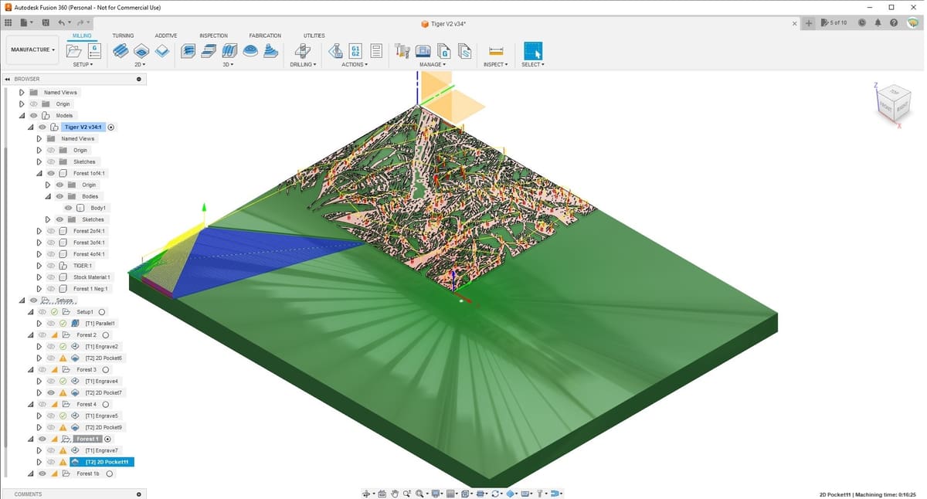This screenshot has height=499, width=927.
Task: Expand the [T1] Engrave7 operation
Action: [39, 450]
